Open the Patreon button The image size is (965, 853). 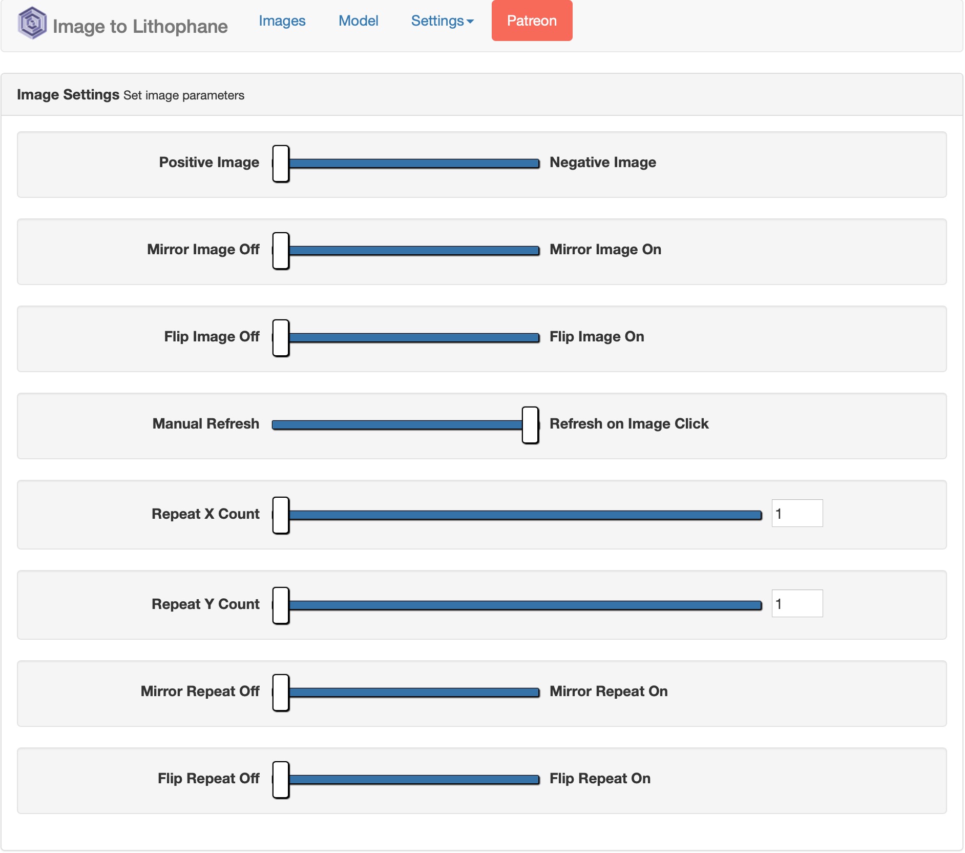coord(532,21)
